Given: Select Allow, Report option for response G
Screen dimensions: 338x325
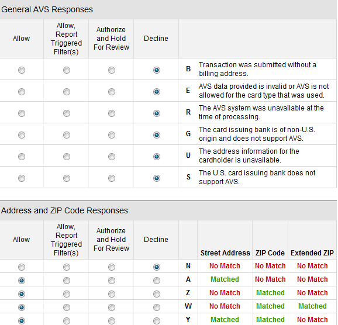Looking at the screenshot, I should (67, 135).
